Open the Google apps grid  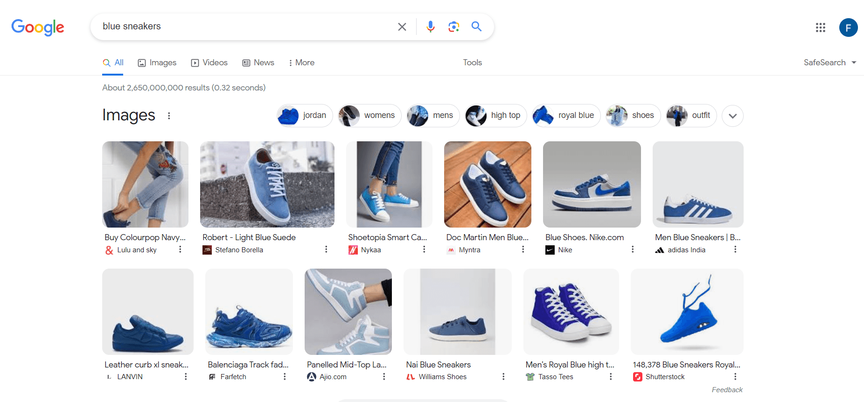point(820,28)
